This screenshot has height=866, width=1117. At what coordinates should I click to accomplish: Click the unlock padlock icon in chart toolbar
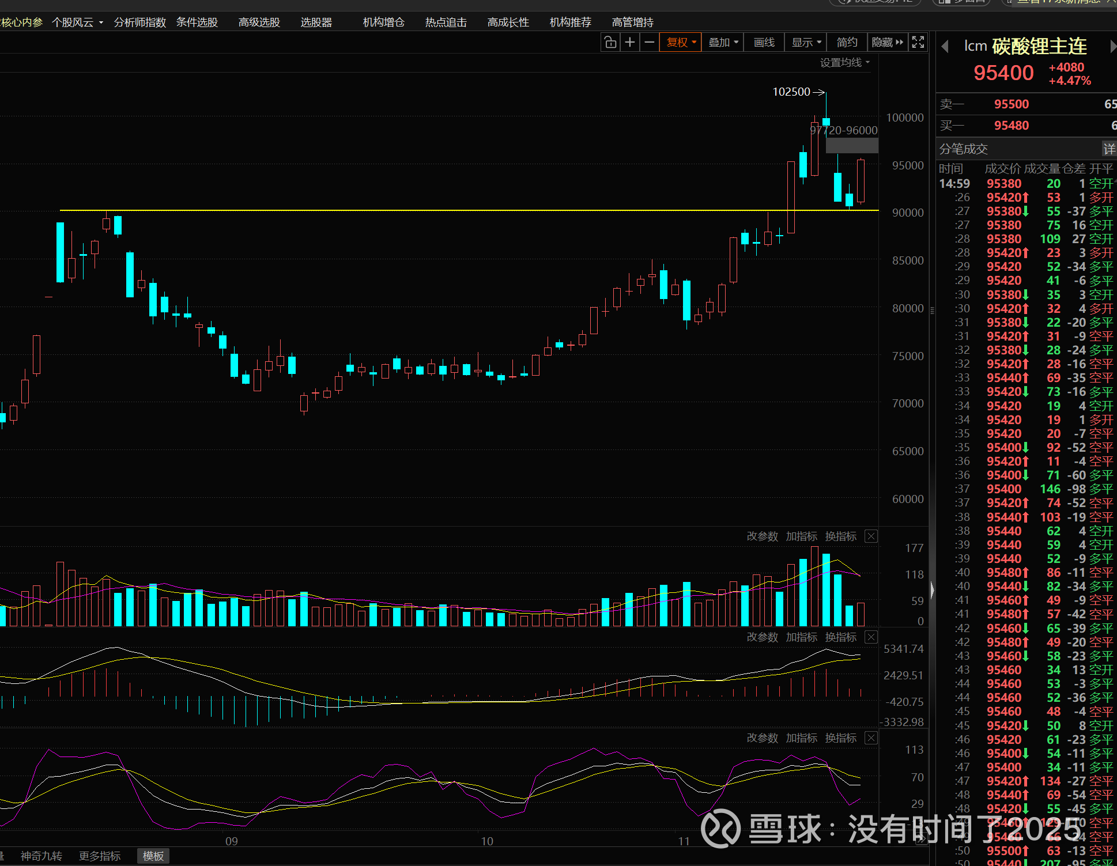pyautogui.click(x=610, y=42)
